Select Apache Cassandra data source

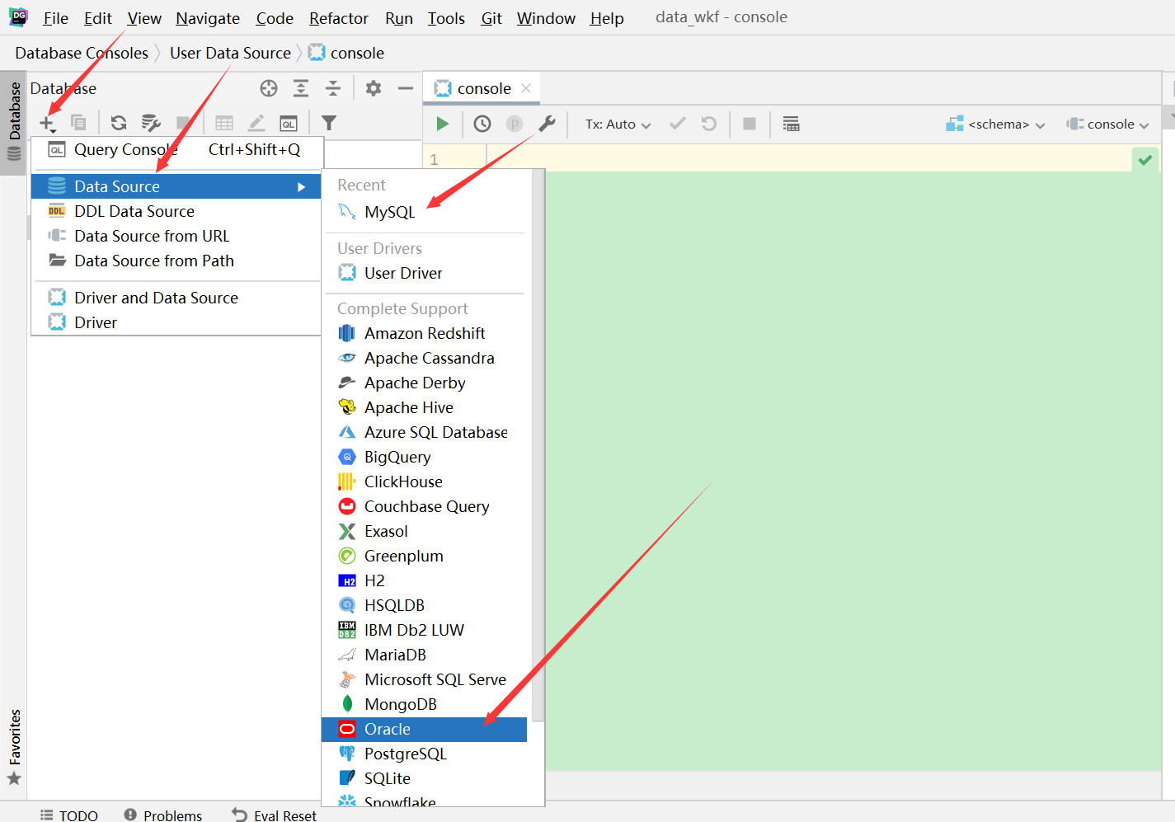point(424,358)
